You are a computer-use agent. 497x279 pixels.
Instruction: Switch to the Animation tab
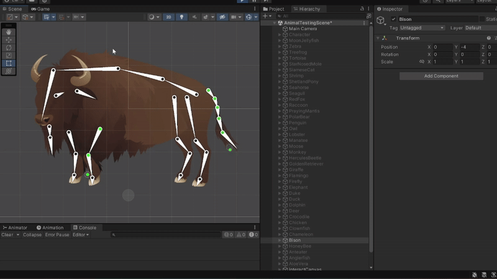pyautogui.click(x=50, y=228)
